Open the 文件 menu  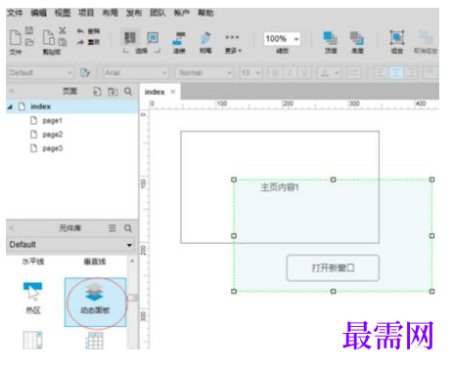coord(15,13)
